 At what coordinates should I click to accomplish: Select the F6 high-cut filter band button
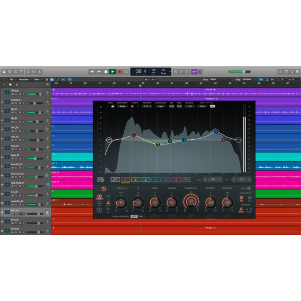coord(187,180)
